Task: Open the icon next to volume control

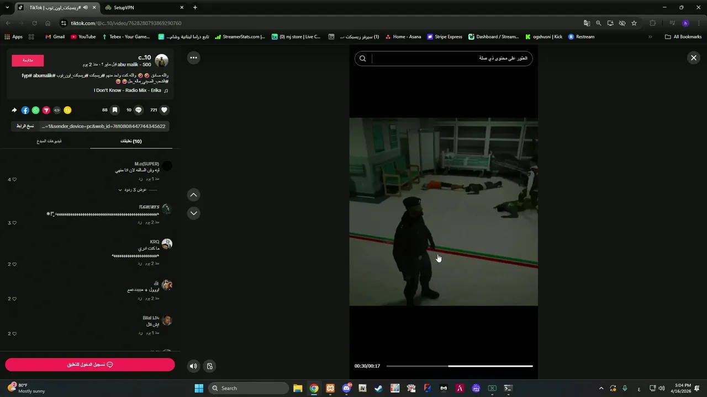Action: click(x=210, y=366)
